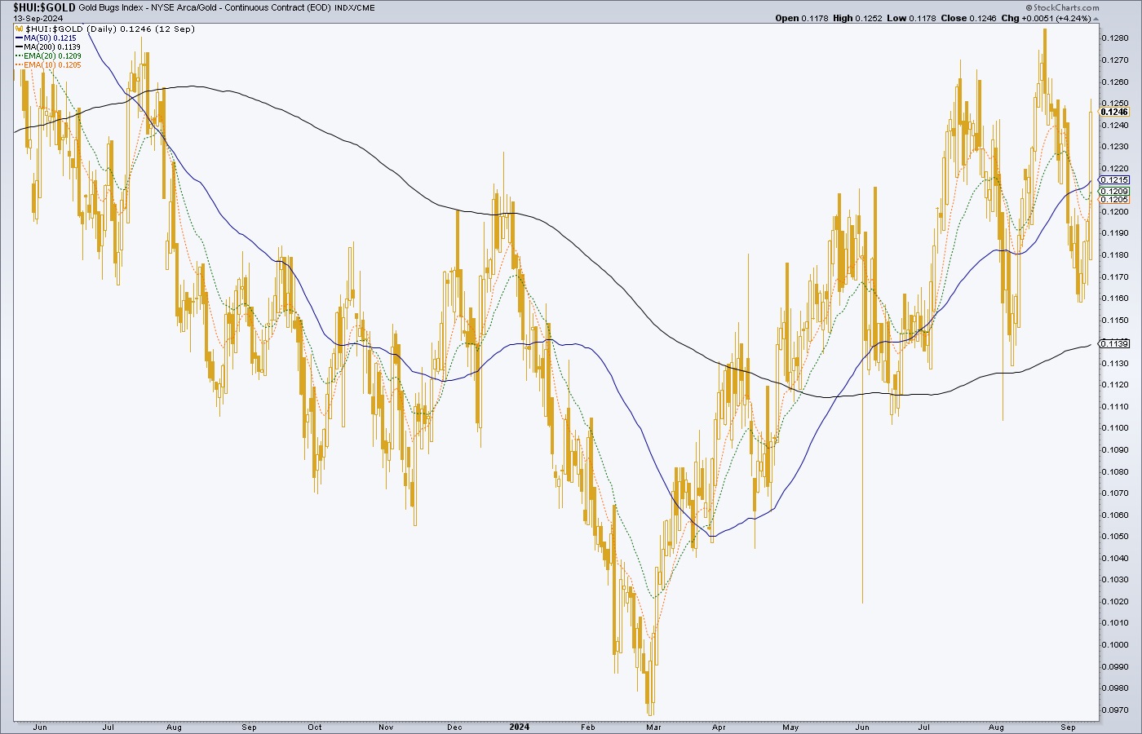Screen dimensions: 1142x734
Task: Click the Dec date axis label
Action: [455, 727]
